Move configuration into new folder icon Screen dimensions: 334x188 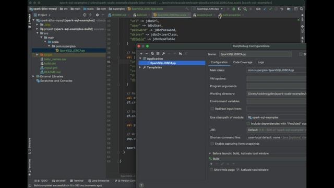click(181, 53)
